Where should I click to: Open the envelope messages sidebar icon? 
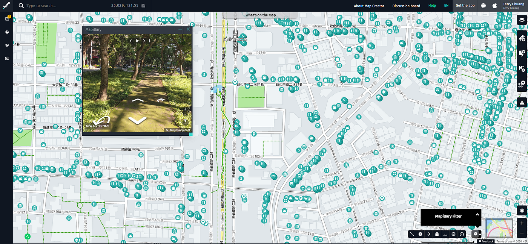coord(7,58)
